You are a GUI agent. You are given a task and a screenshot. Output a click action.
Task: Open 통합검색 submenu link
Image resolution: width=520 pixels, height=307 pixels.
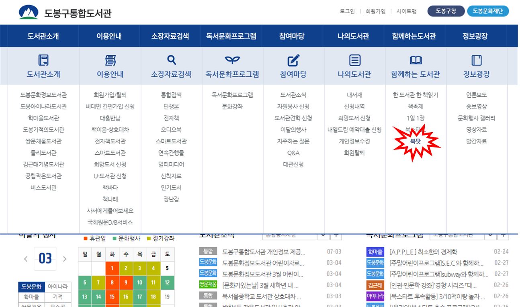pos(171,95)
